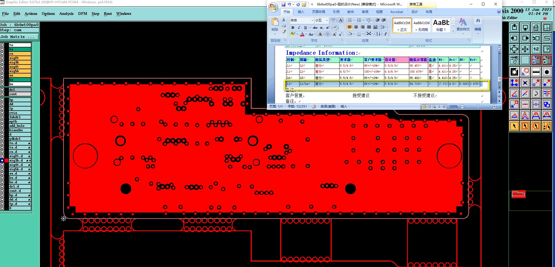Screen dimensions: 555x267
Task: Select the net-select arrow tool icon
Action: (547, 126)
